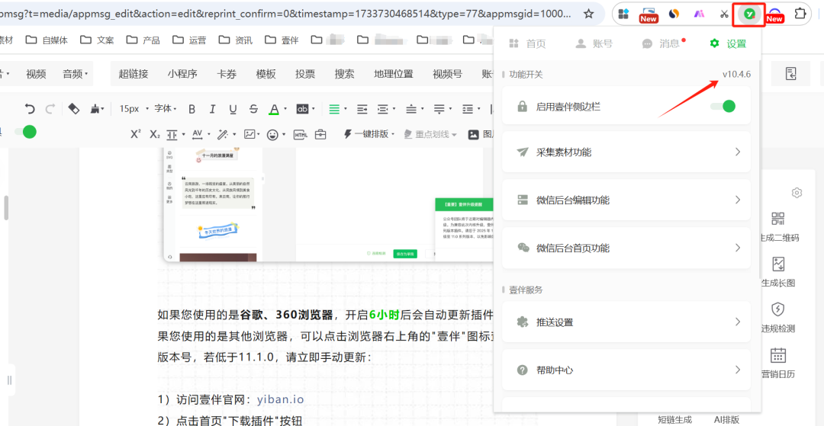824x426 pixels.
Task: Toggle 启用壹伴侧边栏 switch off
Action: click(723, 107)
